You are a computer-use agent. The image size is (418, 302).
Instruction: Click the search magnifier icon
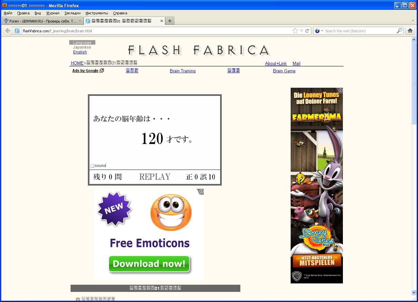(x=399, y=31)
